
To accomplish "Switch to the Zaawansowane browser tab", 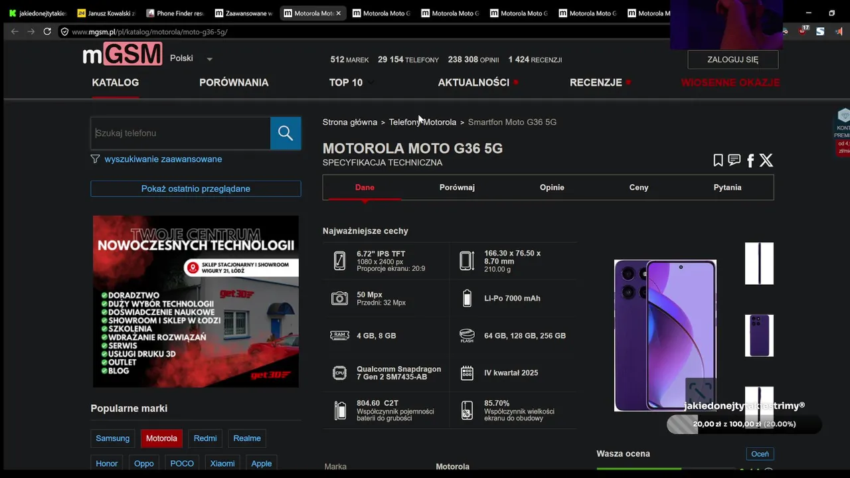I will tap(243, 13).
